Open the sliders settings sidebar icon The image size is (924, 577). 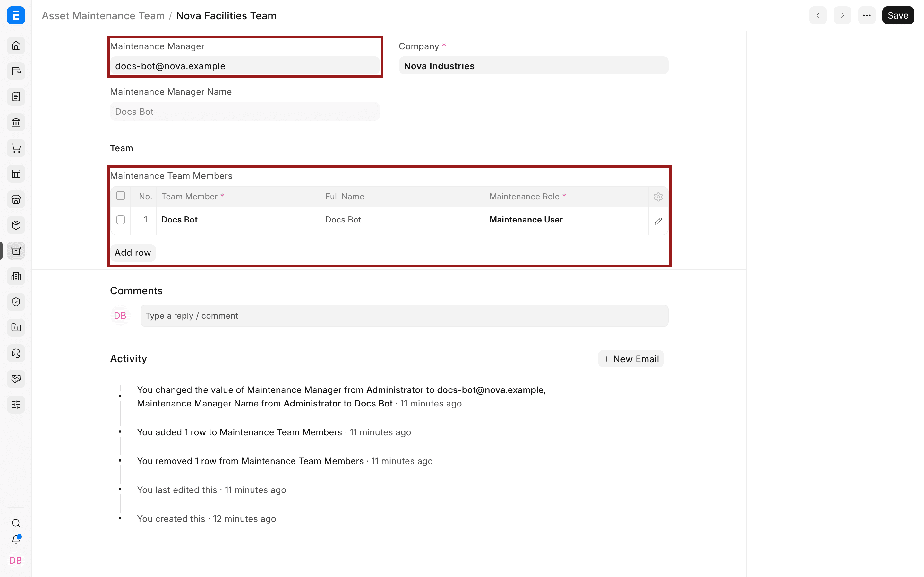[x=16, y=405]
